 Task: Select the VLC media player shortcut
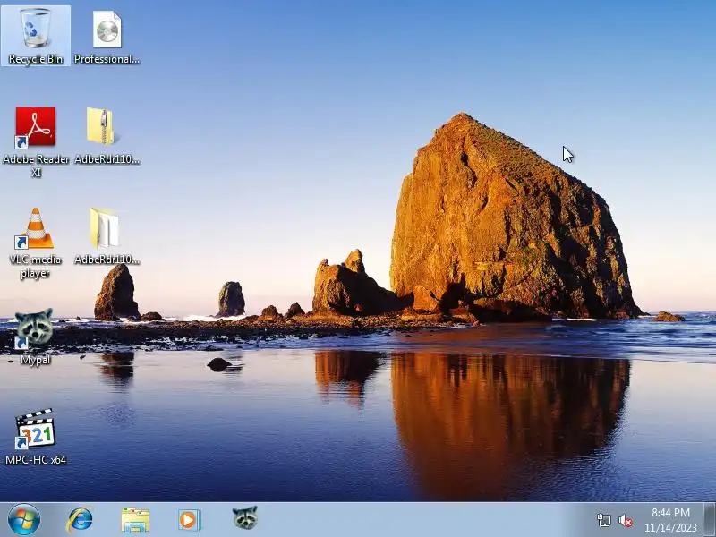(x=36, y=228)
